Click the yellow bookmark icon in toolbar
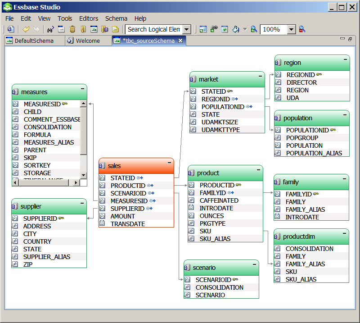The height and width of the screenshot is (323, 360). pyautogui.click(x=83, y=29)
